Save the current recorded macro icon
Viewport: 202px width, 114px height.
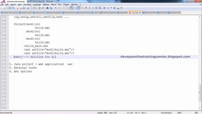click(x=100, y=8)
